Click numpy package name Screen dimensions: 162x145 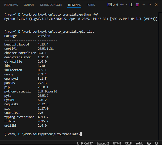(x=9, y=74)
